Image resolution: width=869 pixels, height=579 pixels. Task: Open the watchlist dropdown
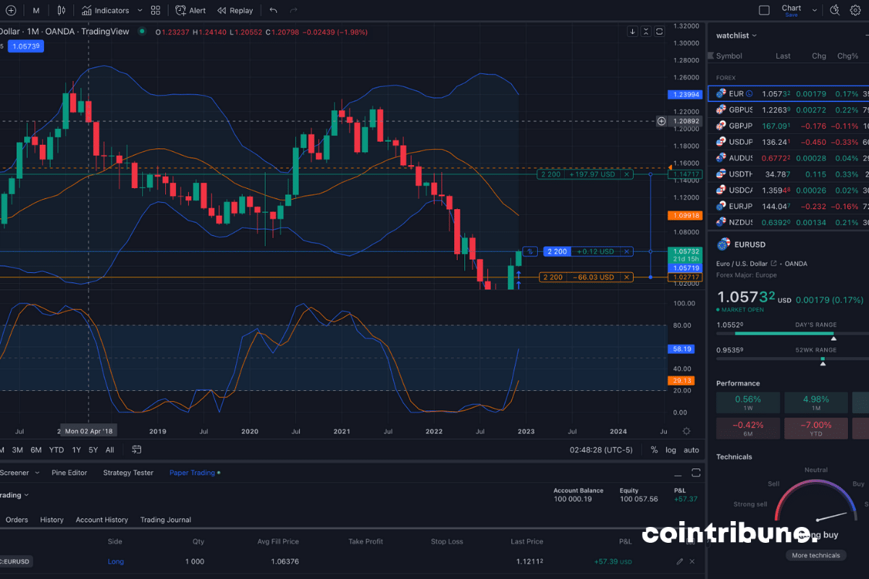pos(733,35)
